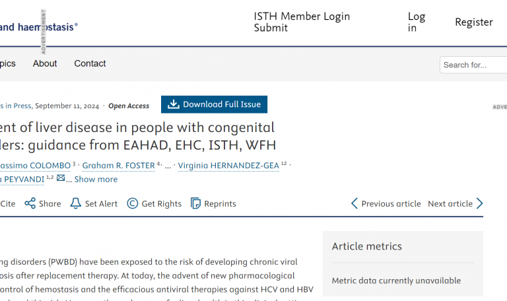The width and height of the screenshot is (507, 301).
Task: Open the ISTH Member Login link
Action: (x=302, y=17)
